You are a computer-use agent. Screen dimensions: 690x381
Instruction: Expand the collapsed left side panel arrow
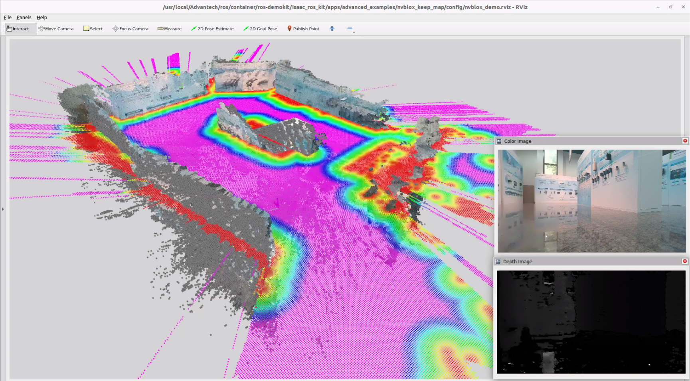(x=3, y=209)
